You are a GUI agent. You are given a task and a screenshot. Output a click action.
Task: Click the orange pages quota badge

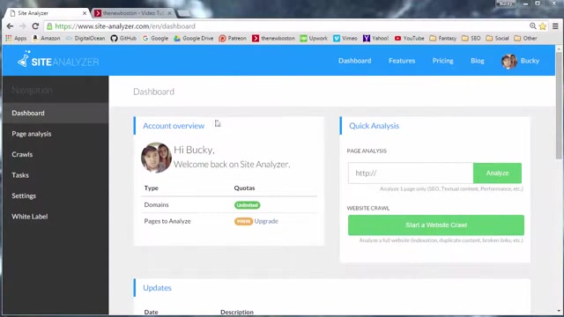243,221
